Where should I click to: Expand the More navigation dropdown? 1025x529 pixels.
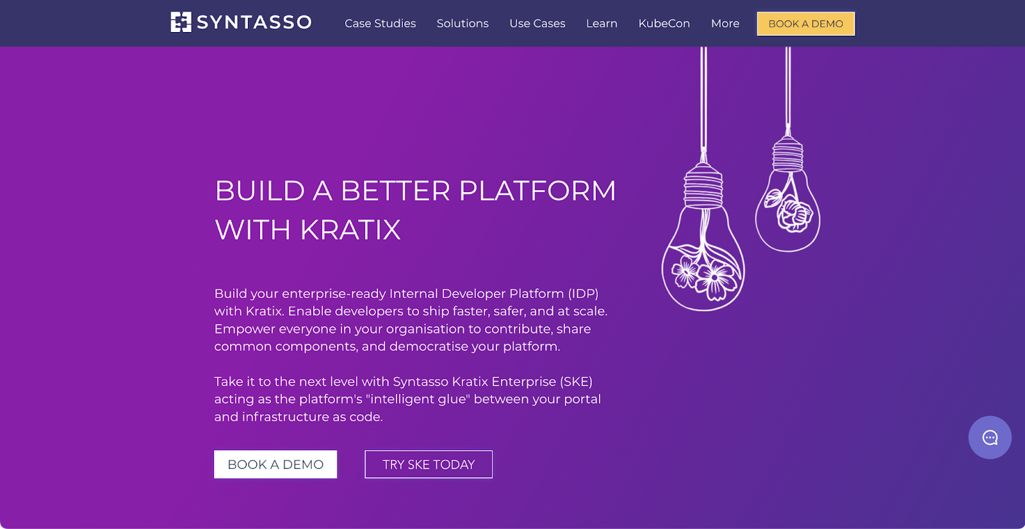point(725,24)
